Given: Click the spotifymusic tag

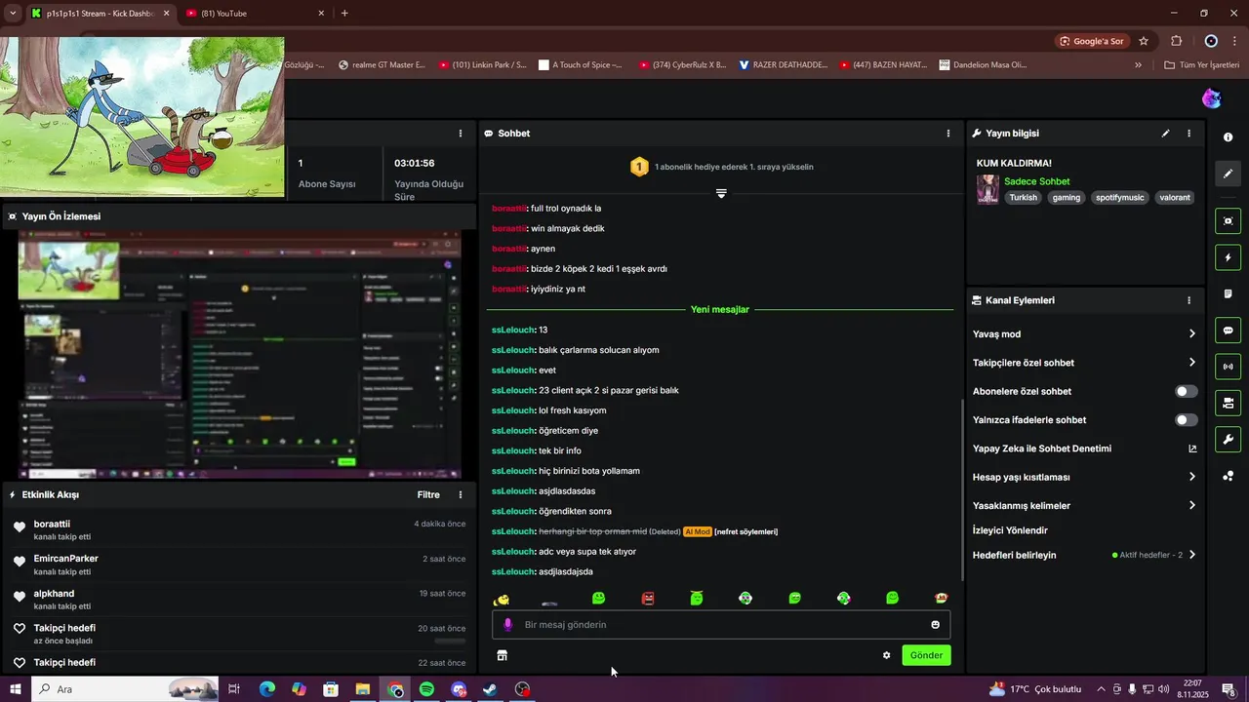Looking at the screenshot, I should pos(1118,198).
